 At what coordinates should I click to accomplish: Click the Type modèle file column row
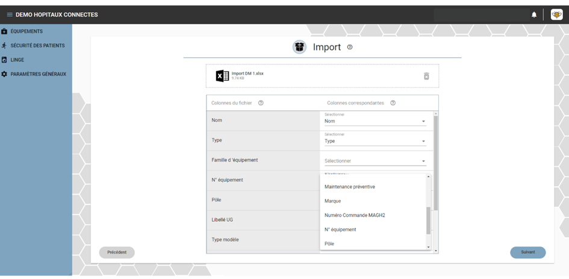[263, 240]
